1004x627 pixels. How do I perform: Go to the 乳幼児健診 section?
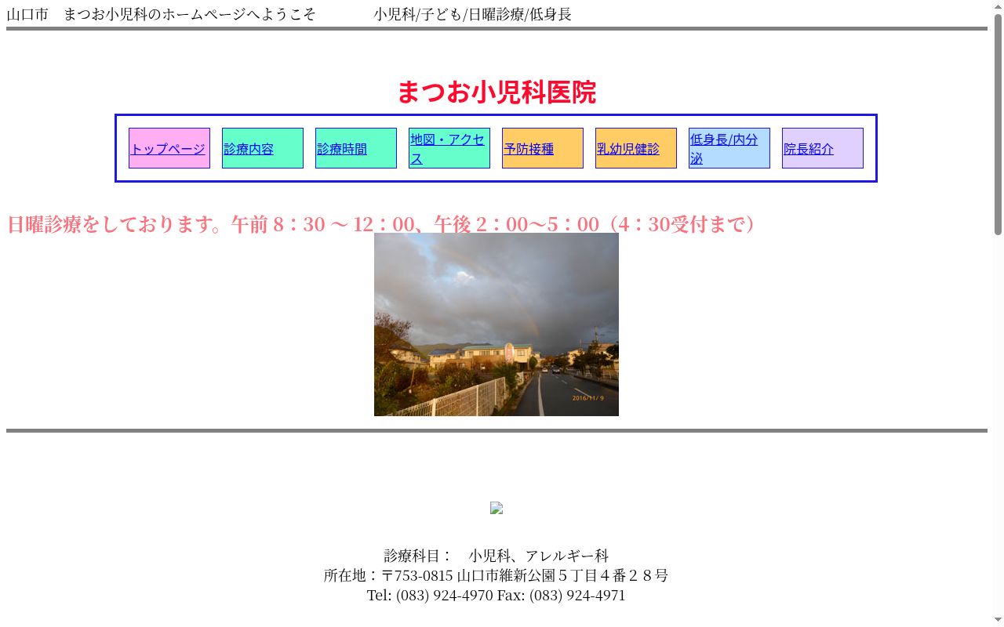pyautogui.click(x=628, y=149)
